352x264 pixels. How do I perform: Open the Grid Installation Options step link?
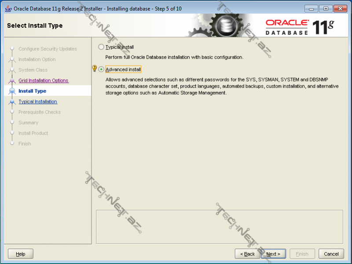tap(43, 81)
